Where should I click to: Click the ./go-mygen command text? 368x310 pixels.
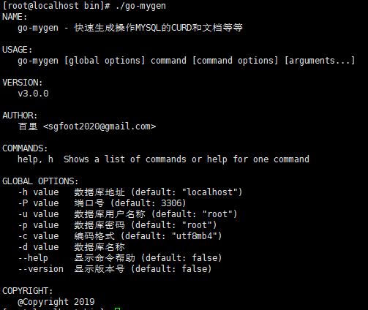click(x=140, y=6)
